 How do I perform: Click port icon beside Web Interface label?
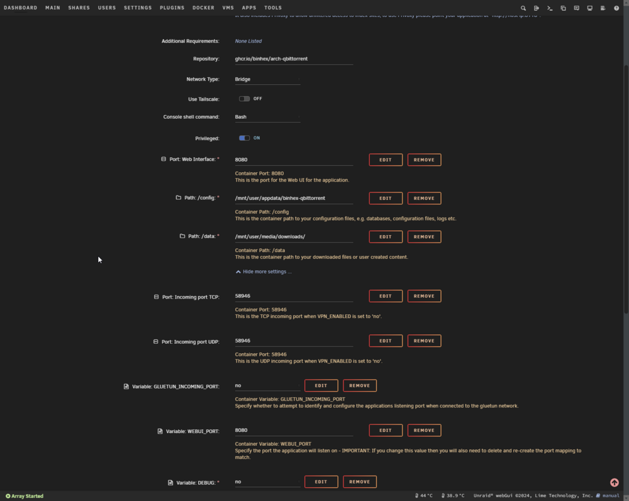[164, 159]
